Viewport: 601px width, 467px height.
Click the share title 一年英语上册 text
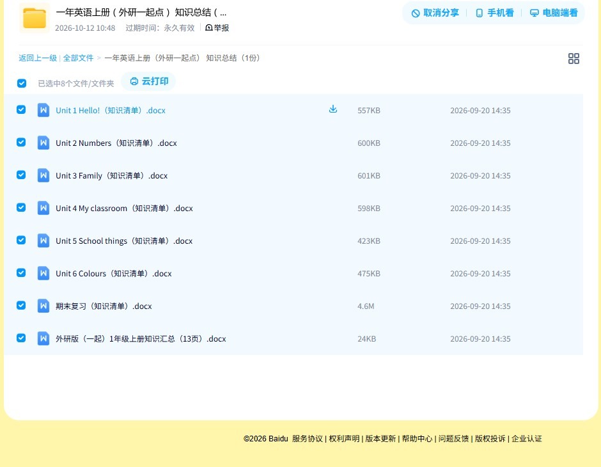141,12
